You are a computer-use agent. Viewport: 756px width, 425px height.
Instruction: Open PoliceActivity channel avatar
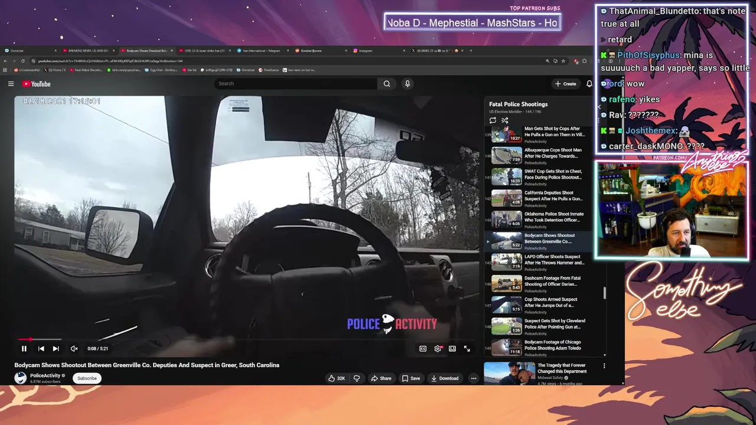tap(21, 378)
